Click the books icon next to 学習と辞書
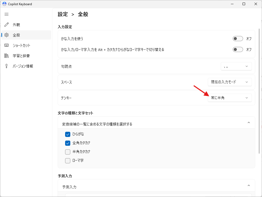This screenshot has height=197, width=262. (6, 56)
